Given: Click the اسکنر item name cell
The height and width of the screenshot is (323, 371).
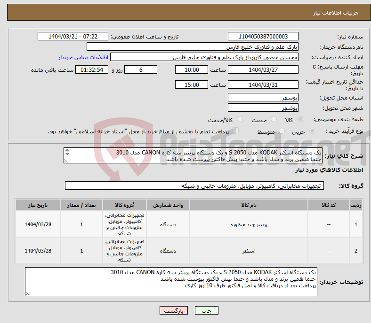Looking at the screenshot, I should (249, 251).
